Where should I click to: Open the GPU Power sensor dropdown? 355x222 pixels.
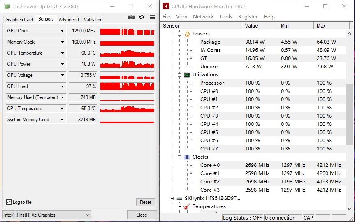point(62,64)
